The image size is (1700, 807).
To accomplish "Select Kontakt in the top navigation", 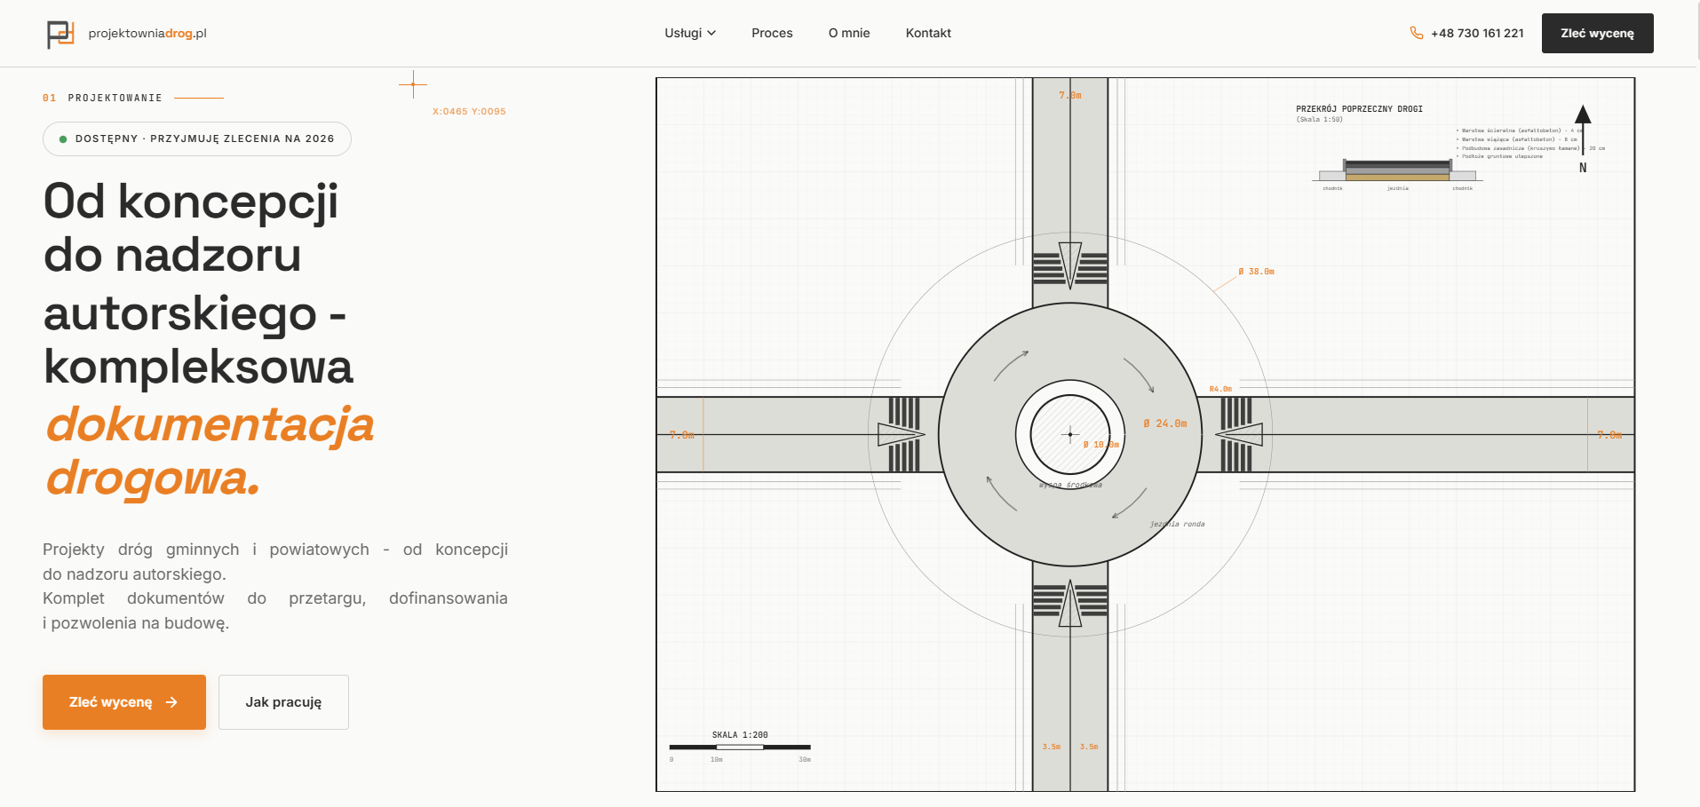I will [928, 33].
